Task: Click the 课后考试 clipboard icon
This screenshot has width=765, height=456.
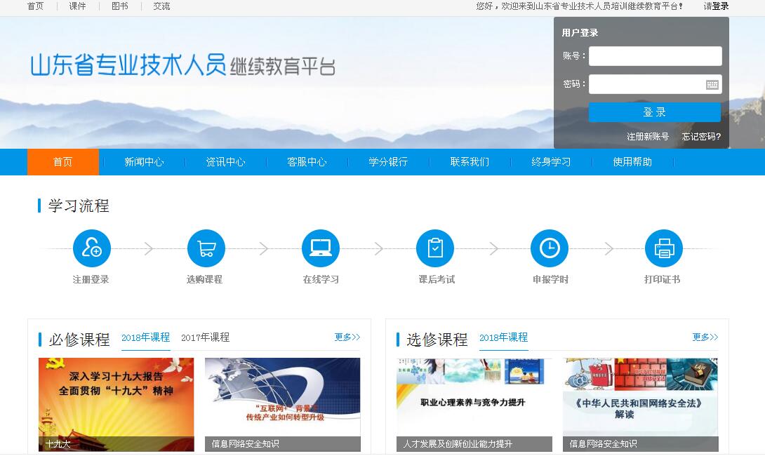Action: point(435,248)
